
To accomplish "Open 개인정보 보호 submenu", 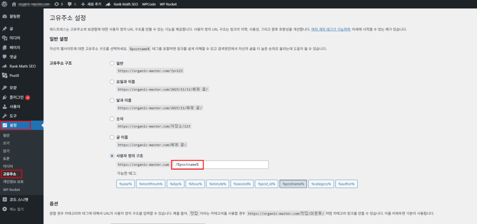I will [13, 182].
